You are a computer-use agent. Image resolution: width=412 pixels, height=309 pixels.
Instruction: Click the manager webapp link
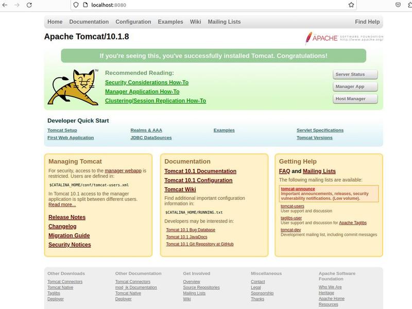point(123,171)
